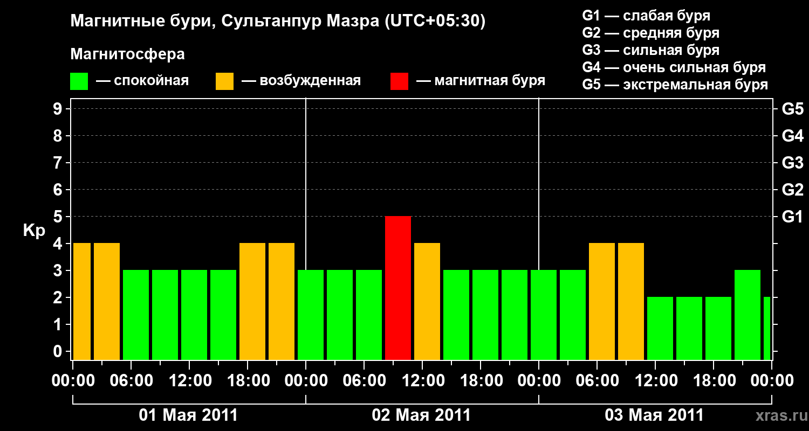Click the right-axis 'G2' label
Viewport: 809px width, 431px height.
792,190
